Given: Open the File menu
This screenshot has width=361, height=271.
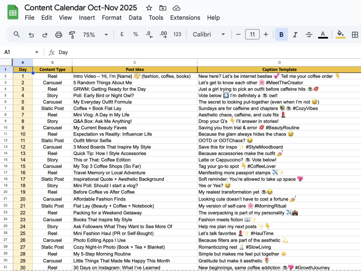Looking at the screenshot, I should point(30,18).
